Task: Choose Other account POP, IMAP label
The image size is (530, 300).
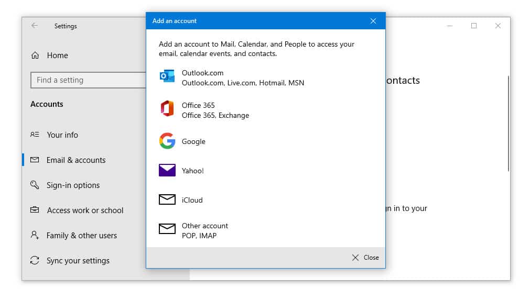Action: pyautogui.click(x=205, y=230)
